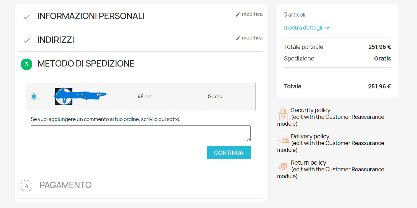Image resolution: width=417 pixels, height=208 pixels.
Task: Click the modifica link for Indirizzi
Action: [252, 38]
